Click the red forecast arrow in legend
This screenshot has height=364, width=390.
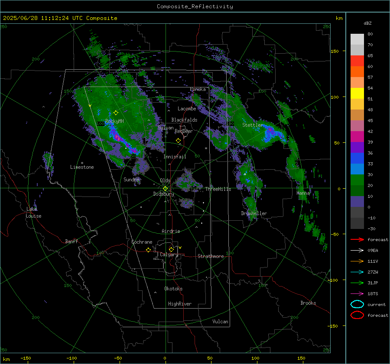coord(357,239)
